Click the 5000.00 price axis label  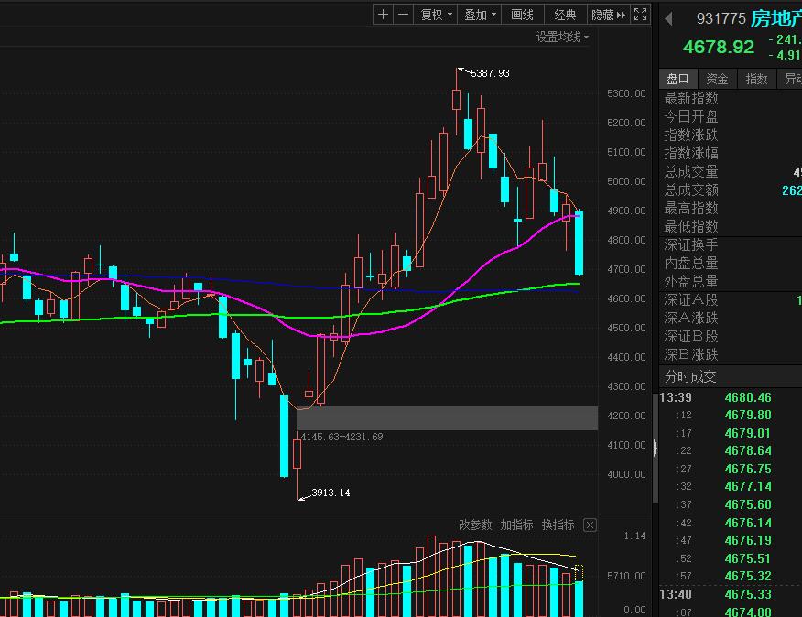click(626, 181)
